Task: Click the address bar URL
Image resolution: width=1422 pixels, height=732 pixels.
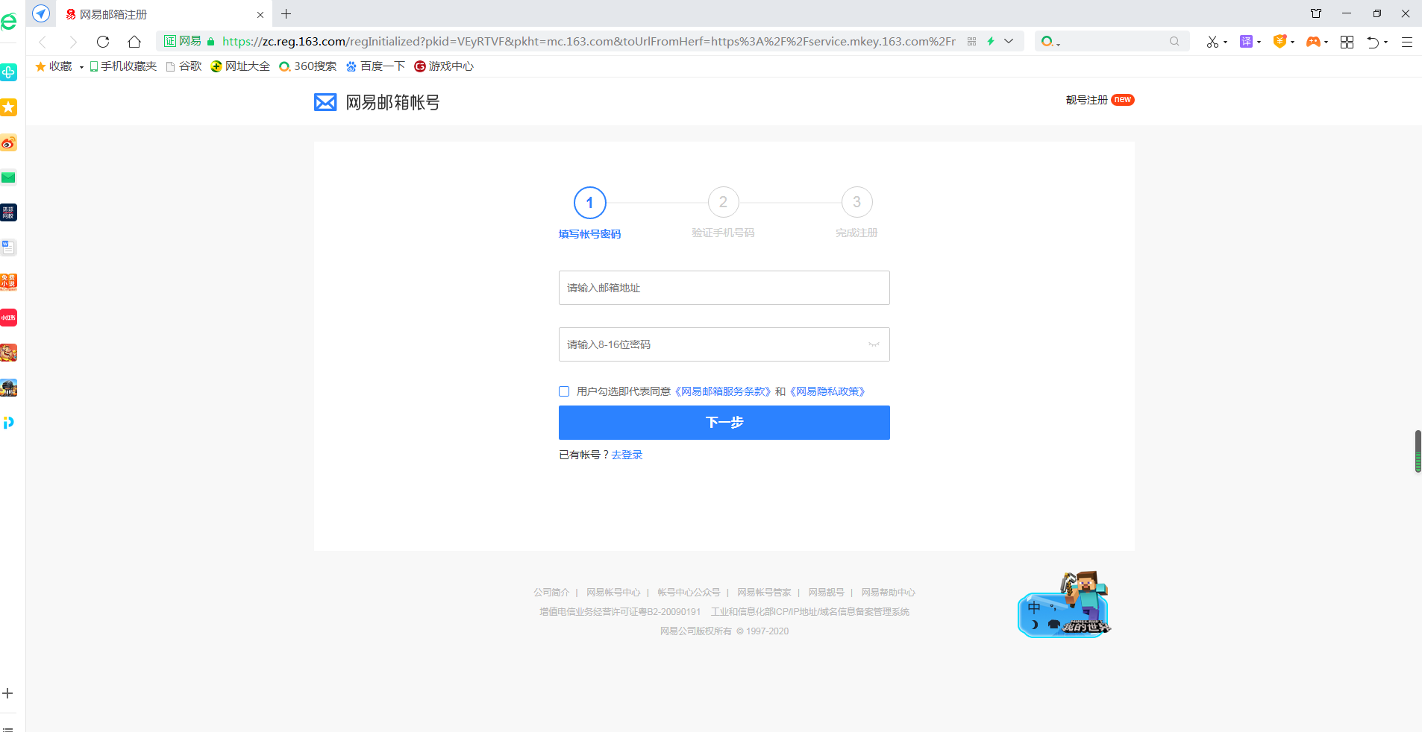Action: pos(589,42)
